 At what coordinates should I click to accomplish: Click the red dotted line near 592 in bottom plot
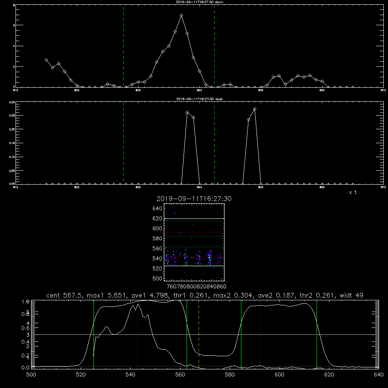pyautogui.click(x=260, y=334)
